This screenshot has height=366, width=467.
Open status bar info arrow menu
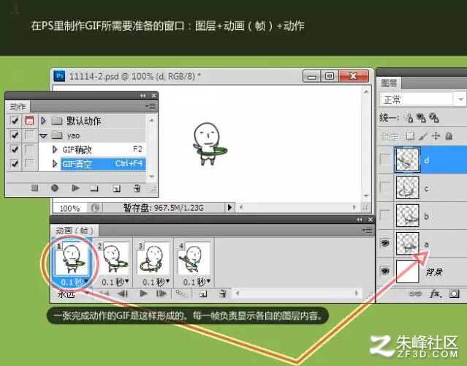click(x=229, y=207)
